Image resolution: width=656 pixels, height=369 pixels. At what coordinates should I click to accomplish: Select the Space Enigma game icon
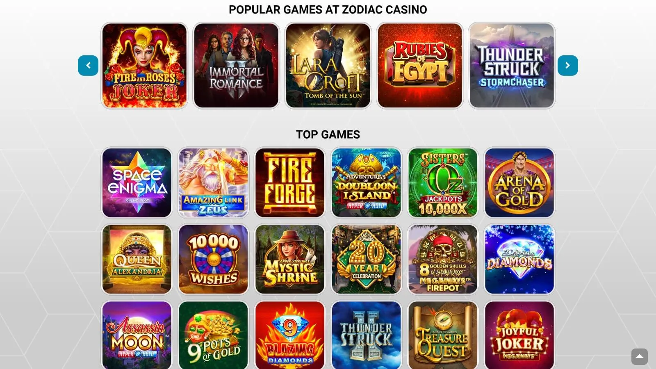[x=137, y=183]
